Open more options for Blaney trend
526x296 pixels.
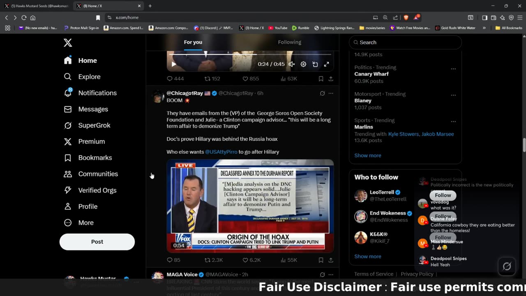pyautogui.click(x=453, y=95)
